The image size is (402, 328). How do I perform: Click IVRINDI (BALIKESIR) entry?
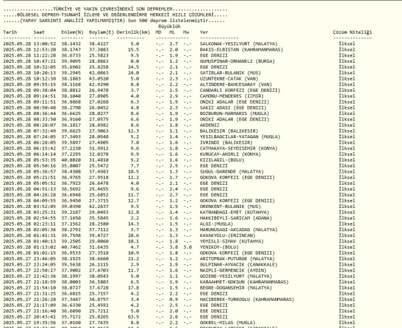coord(226,143)
